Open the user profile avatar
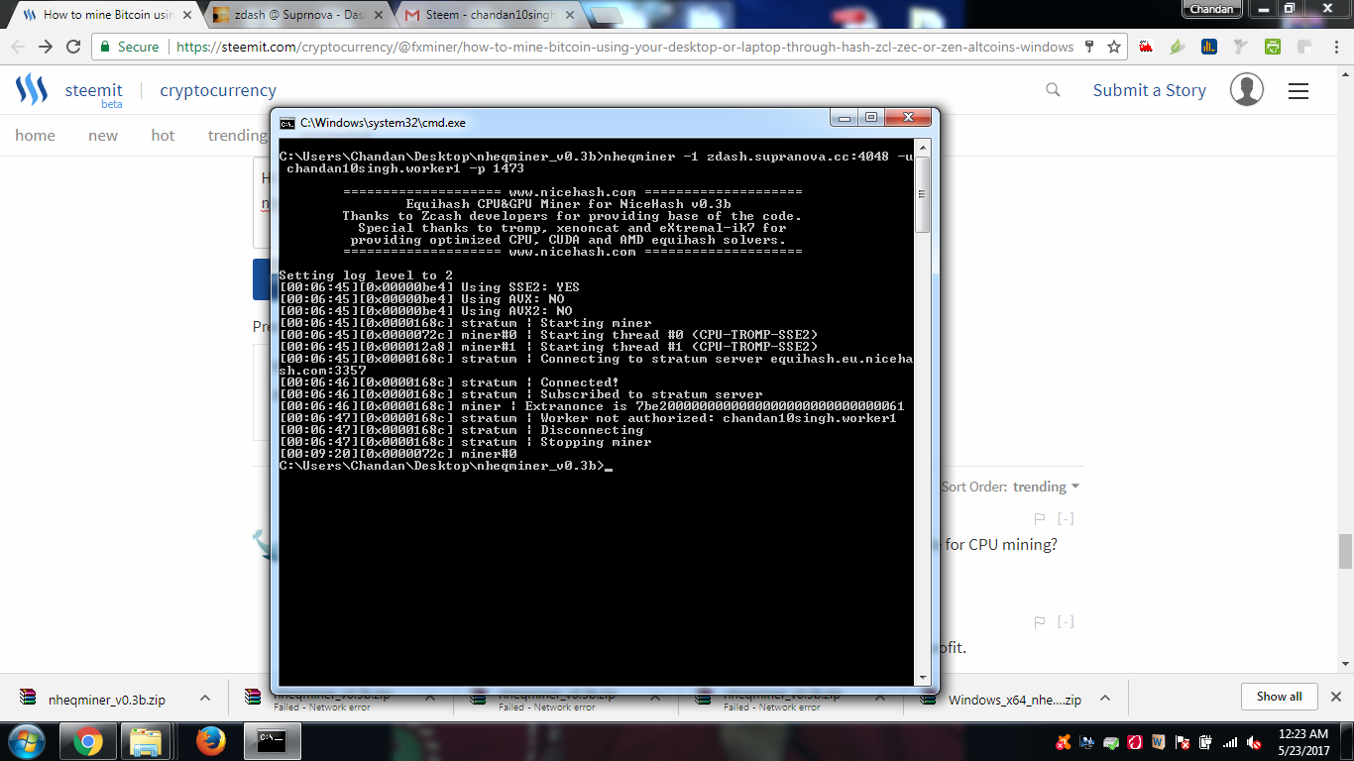This screenshot has width=1354, height=761. coord(1247,90)
